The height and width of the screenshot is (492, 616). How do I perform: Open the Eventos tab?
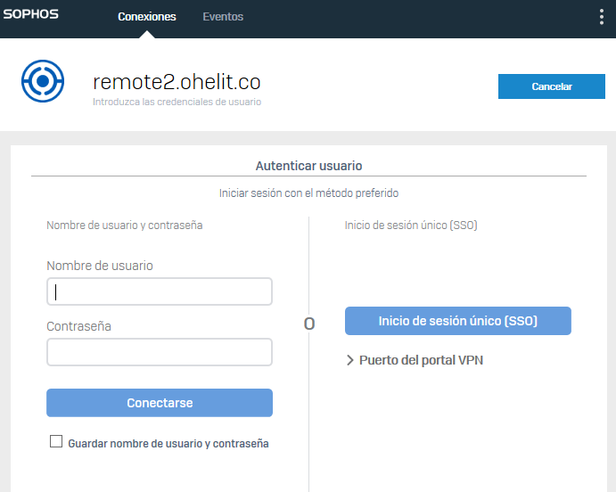pos(223,17)
